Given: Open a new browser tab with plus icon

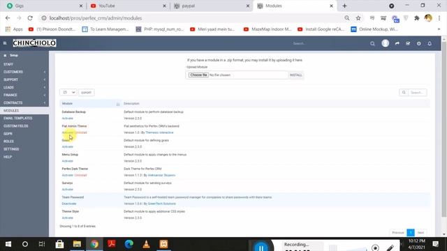Looking at the screenshot, I should [x=344, y=6].
